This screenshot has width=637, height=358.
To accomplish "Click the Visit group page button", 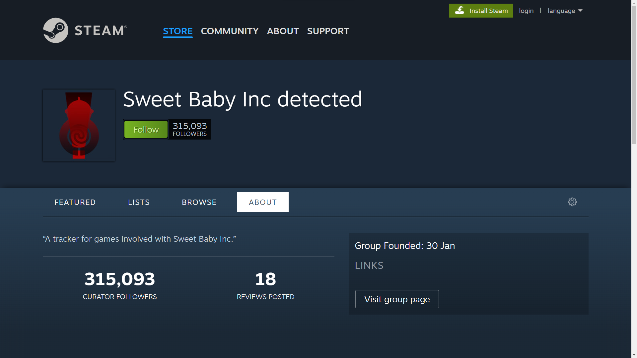I will (x=397, y=299).
